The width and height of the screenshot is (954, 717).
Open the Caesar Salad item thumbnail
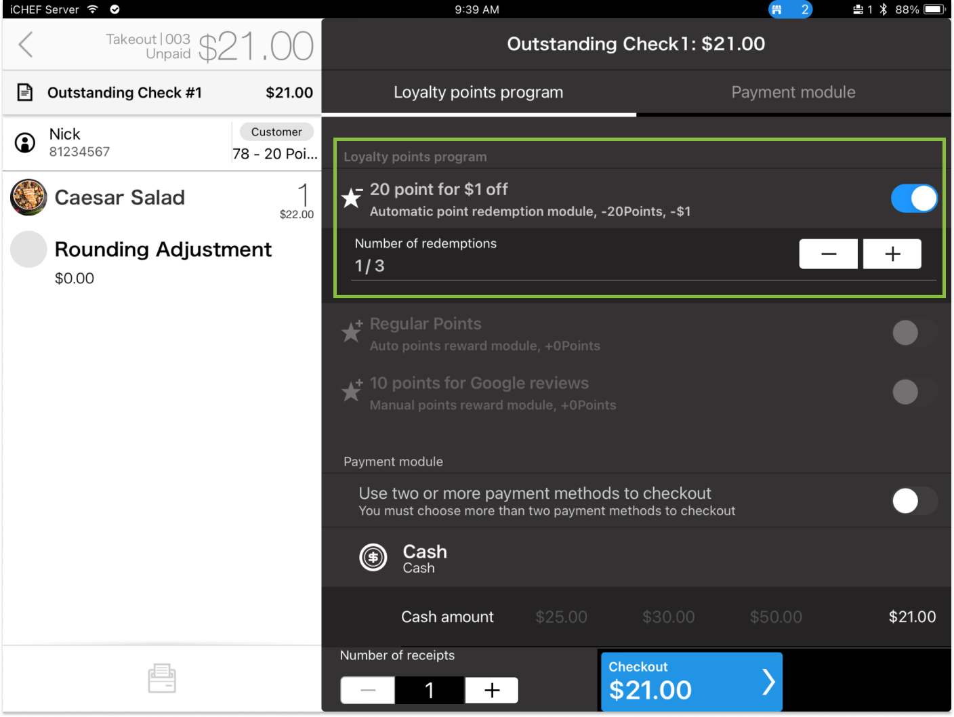(28, 197)
